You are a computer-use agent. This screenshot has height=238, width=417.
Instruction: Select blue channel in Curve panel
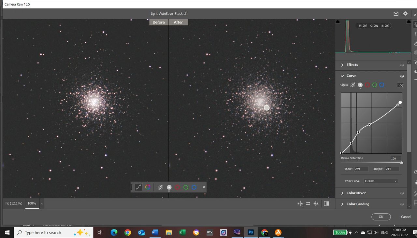pyautogui.click(x=381, y=85)
